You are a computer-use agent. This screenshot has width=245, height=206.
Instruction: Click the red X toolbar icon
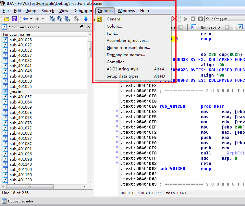click(174, 19)
